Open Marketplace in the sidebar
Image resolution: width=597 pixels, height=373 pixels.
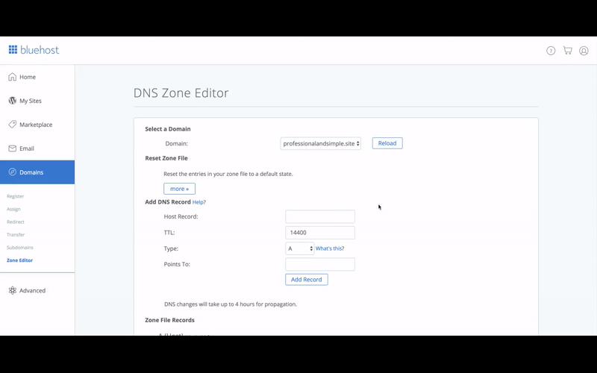(37, 125)
